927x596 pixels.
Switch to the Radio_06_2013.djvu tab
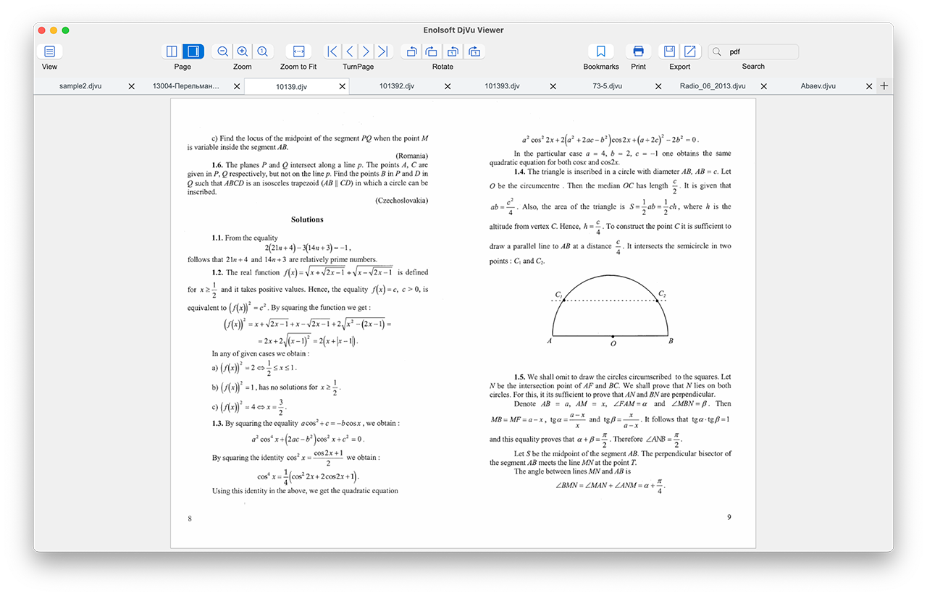(713, 86)
